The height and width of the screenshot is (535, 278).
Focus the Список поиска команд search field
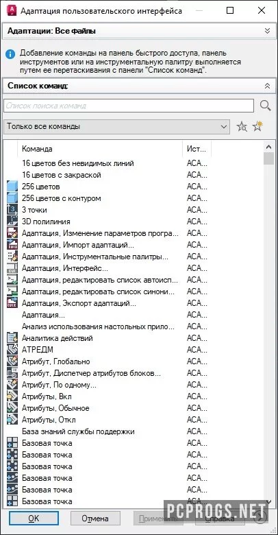[129, 106]
